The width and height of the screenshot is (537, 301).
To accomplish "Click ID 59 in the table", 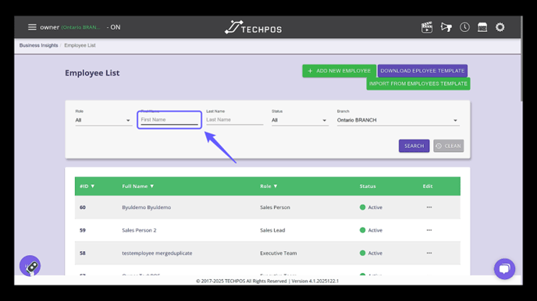I will point(83,230).
